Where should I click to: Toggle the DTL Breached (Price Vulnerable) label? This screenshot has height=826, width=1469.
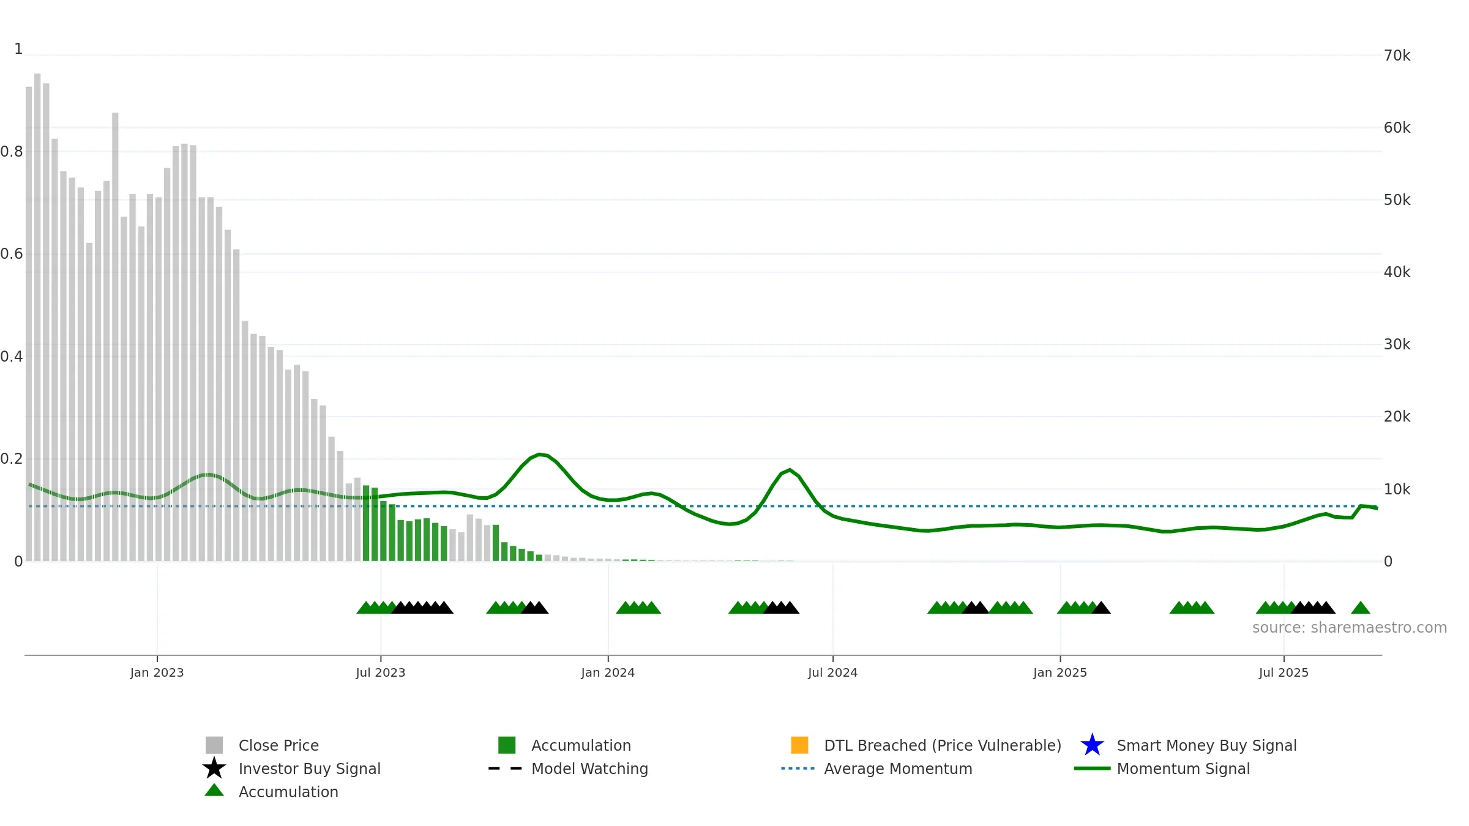pos(943,745)
